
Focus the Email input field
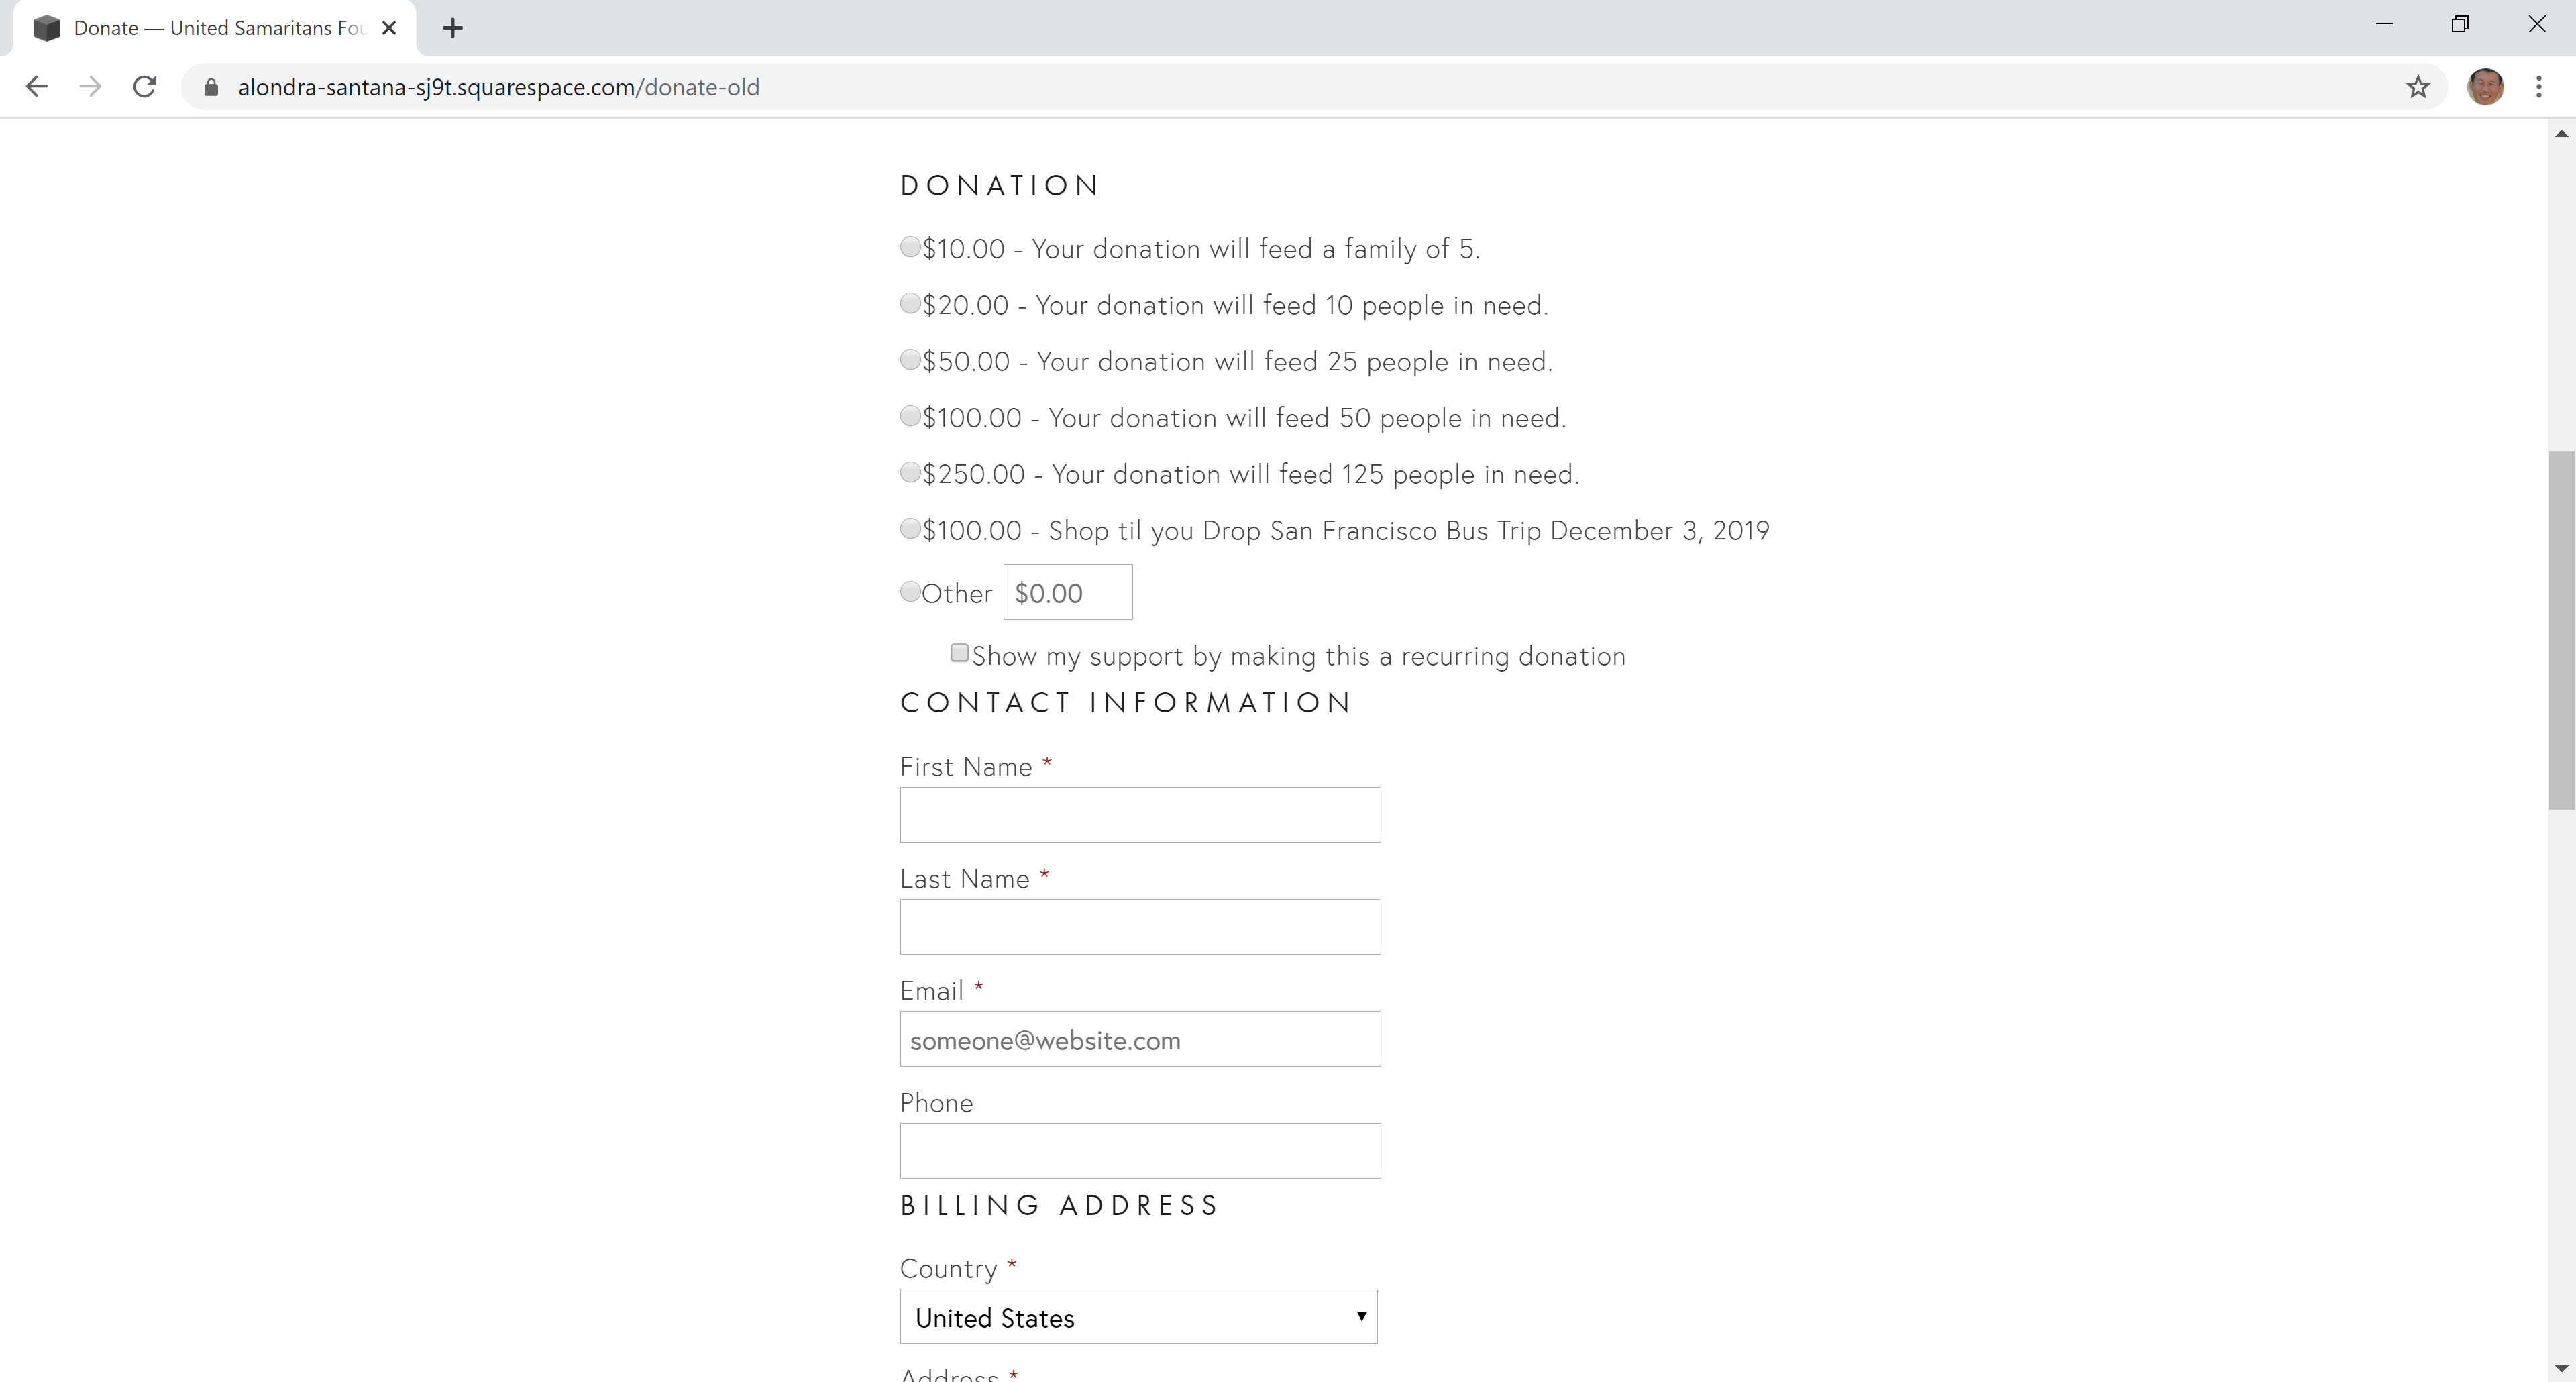pyautogui.click(x=1140, y=1039)
